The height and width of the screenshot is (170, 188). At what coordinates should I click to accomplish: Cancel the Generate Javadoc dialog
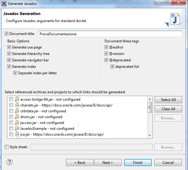coord(168,163)
